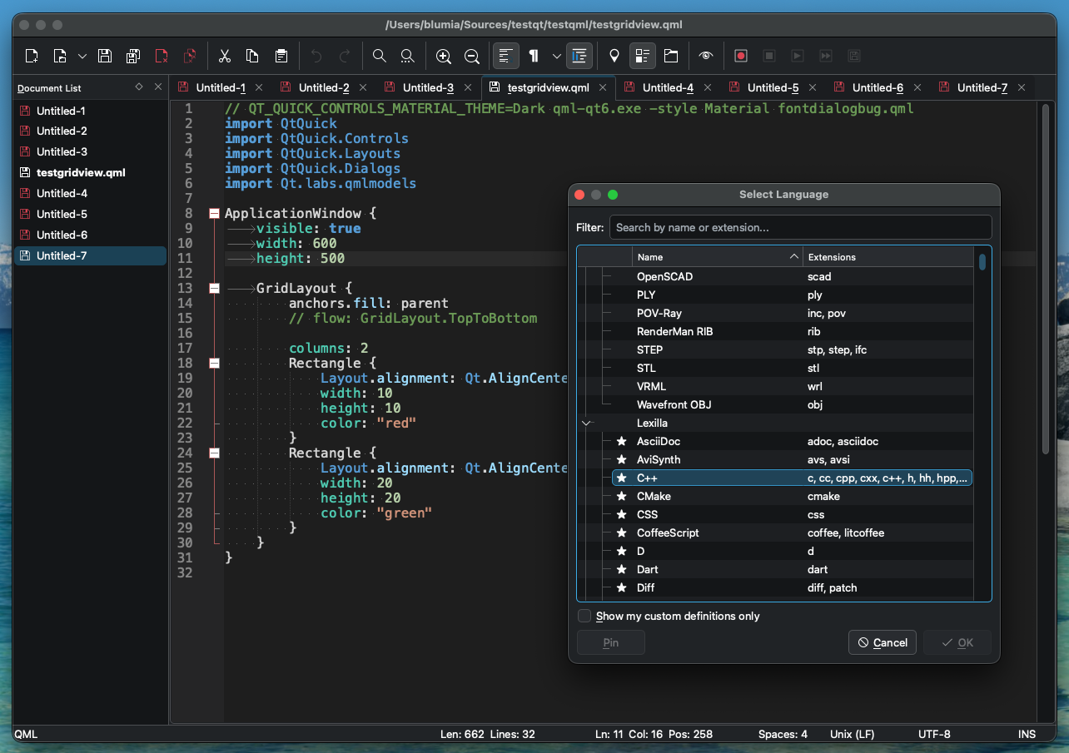This screenshot has width=1069, height=753.
Task: Click UTF-8 encoding in the status bar
Action: click(x=934, y=735)
